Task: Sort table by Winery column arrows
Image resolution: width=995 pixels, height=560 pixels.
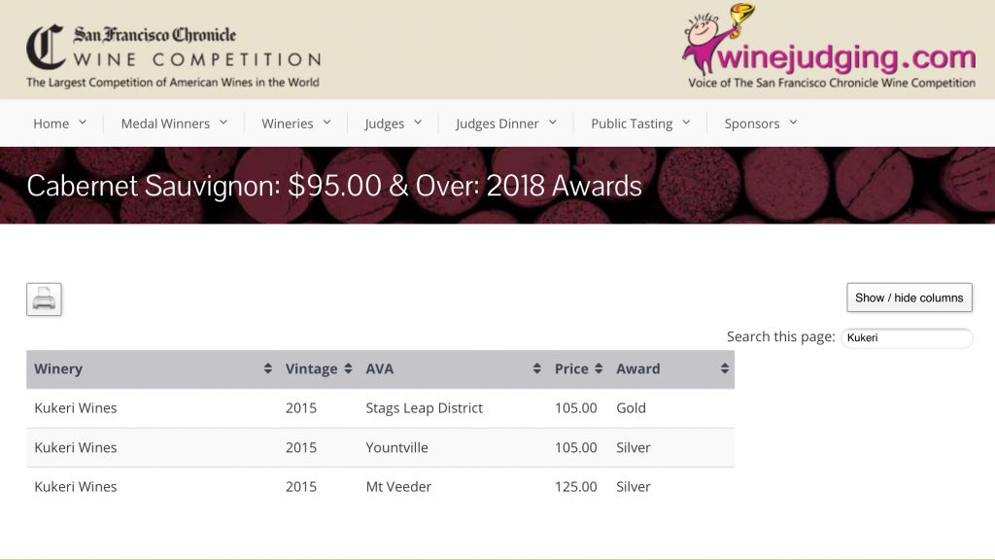Action: (x=268, y=369)
